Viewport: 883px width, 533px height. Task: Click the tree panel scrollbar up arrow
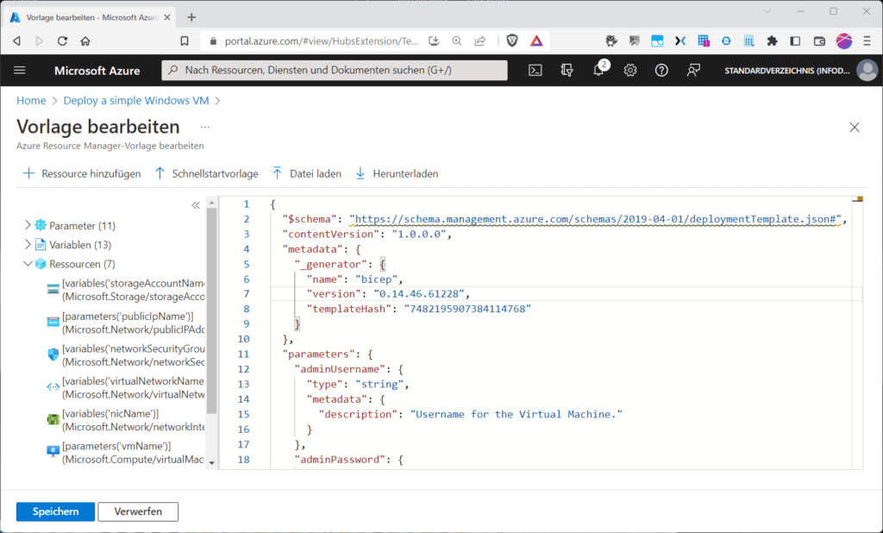[212, 203]
